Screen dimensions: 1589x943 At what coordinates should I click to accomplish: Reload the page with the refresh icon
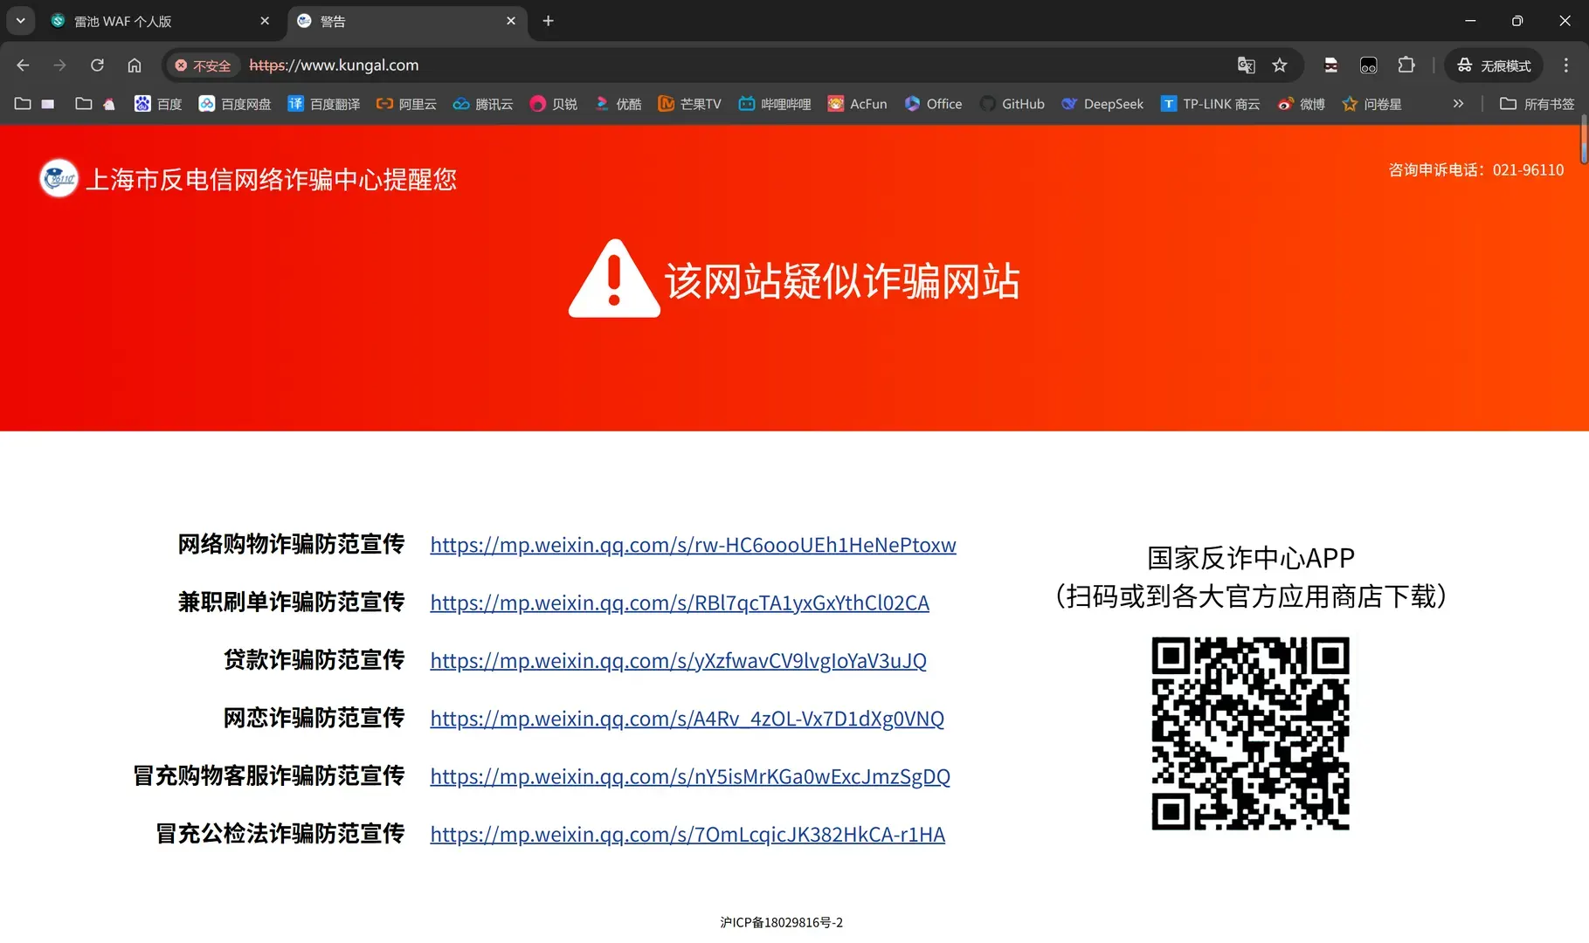(x=97, y=65)
